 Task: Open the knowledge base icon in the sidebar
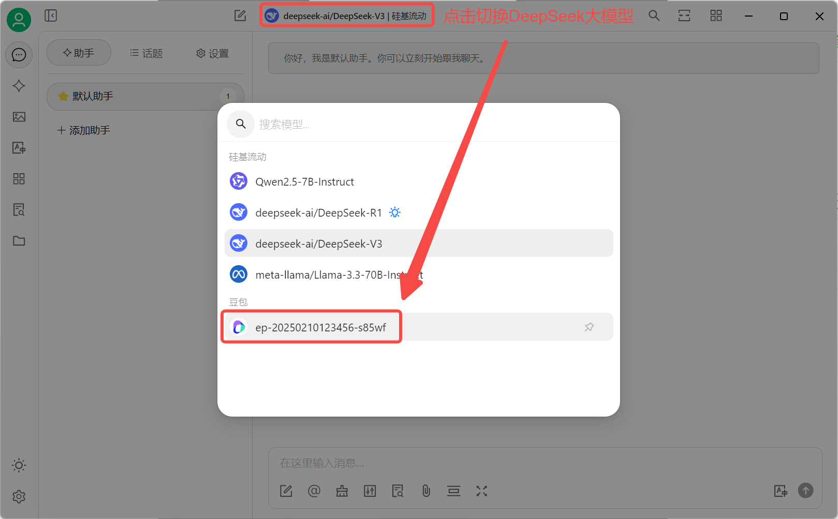[19, 210]
